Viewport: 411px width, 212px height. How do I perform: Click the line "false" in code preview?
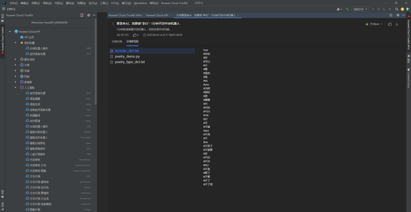click(x=206, y=131)
